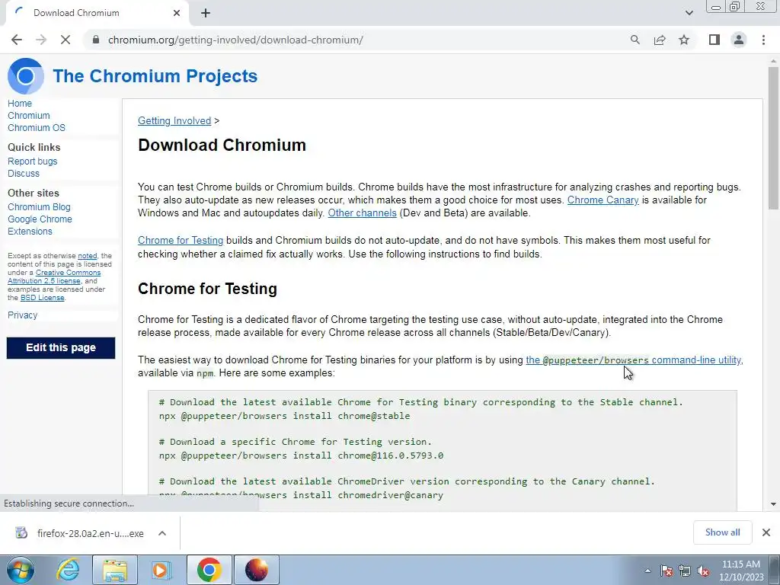780x585 pixels.
Task: Open the side panel icon
Action: coord(714,40)
